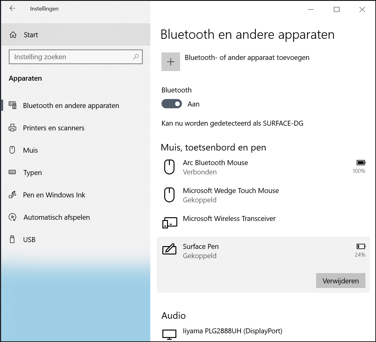Go back with the arrow icon
Screen dimensions: 376x342
12,9
